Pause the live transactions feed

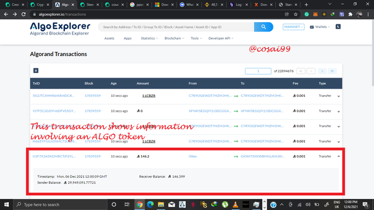pyautogui.click(x=36, y=71)
